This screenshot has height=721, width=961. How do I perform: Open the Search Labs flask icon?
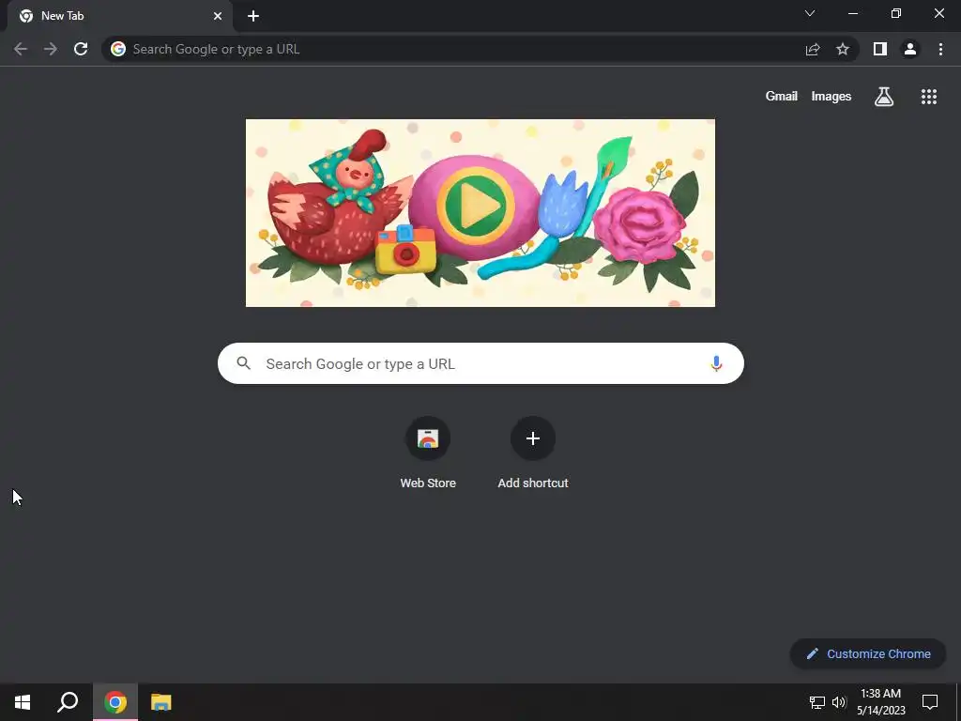point(884,97)
